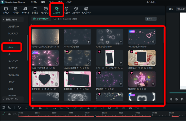Open the フィルター (Filters) tab

67,10
